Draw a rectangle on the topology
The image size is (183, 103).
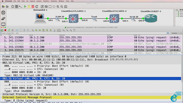50,7
